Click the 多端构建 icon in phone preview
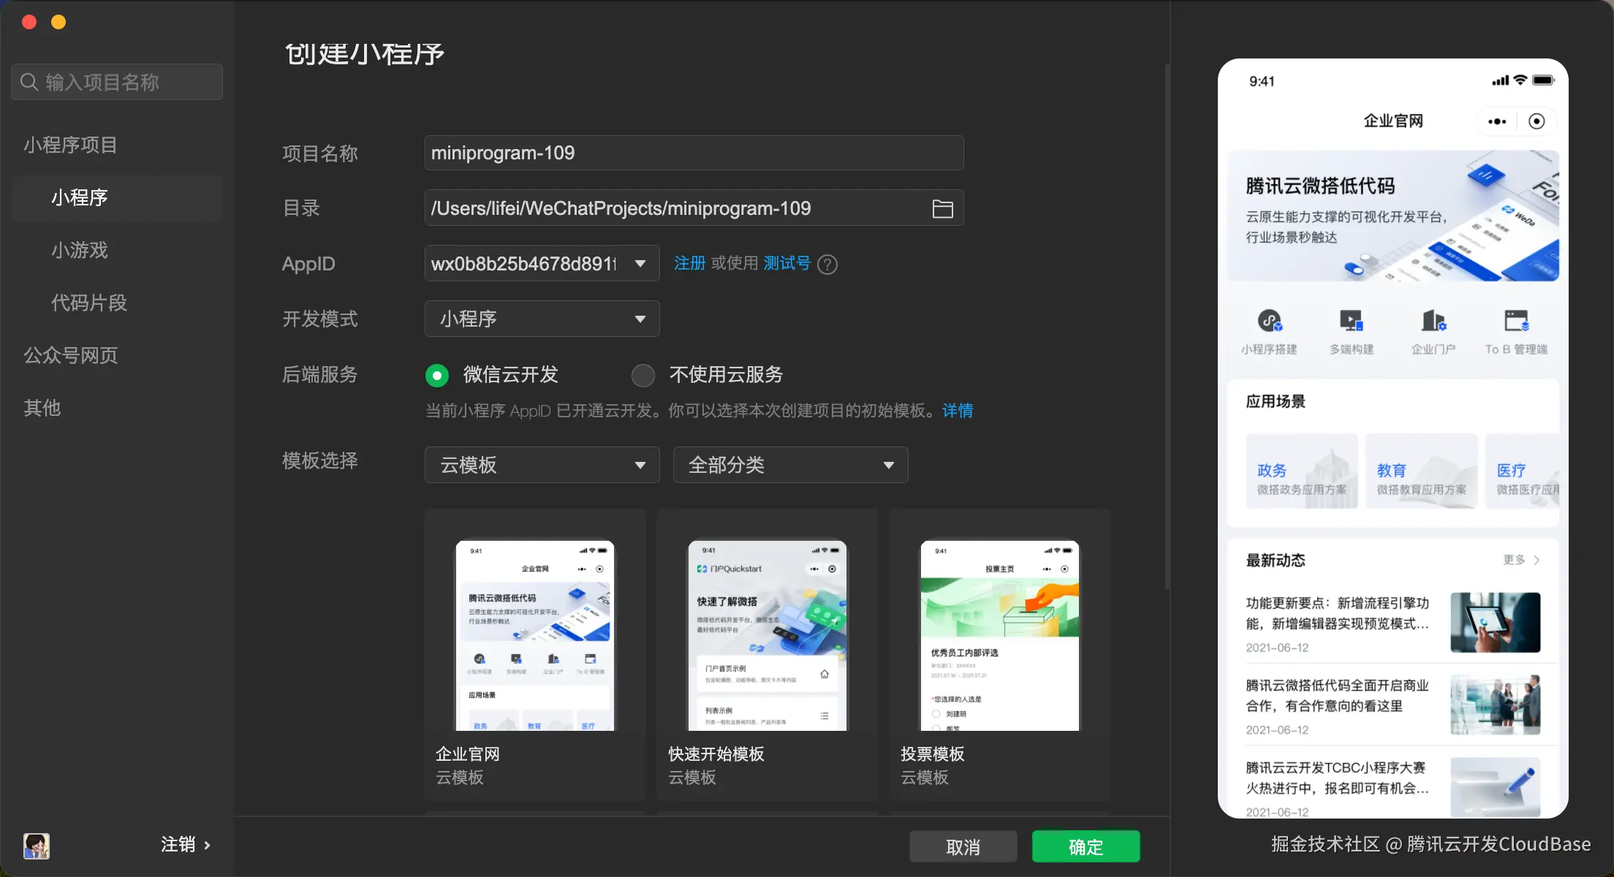The width and height of the screenshot is (1614, 877). coord(1351,322)
